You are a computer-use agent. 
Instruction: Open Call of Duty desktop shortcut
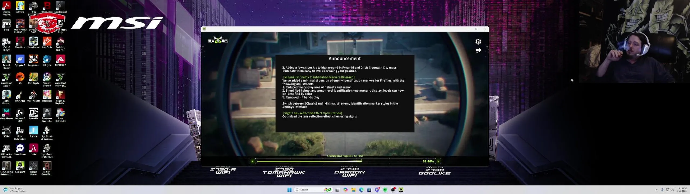pos(6,44)
